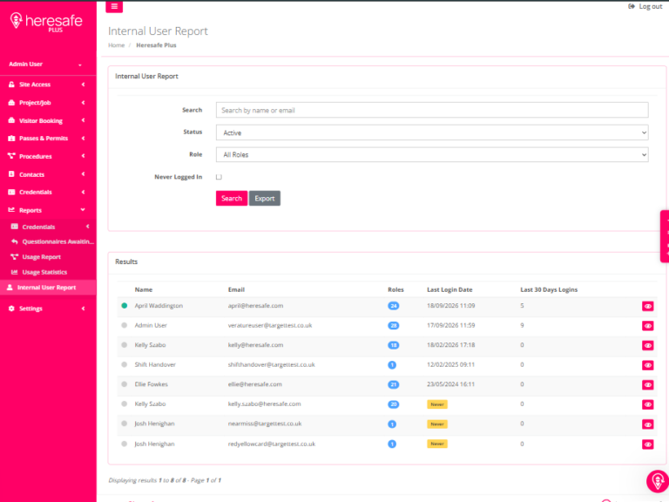View nearmiss@targettest.co.uk details via eye icon
669x502 pixels.
pyautogui.click(x=648, y=424)
